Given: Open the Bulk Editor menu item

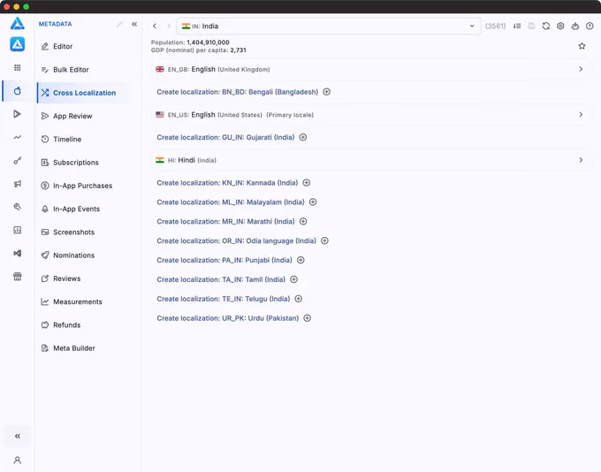Looking at the screenshot, I should pyautogui.click(x=85, y=70).
